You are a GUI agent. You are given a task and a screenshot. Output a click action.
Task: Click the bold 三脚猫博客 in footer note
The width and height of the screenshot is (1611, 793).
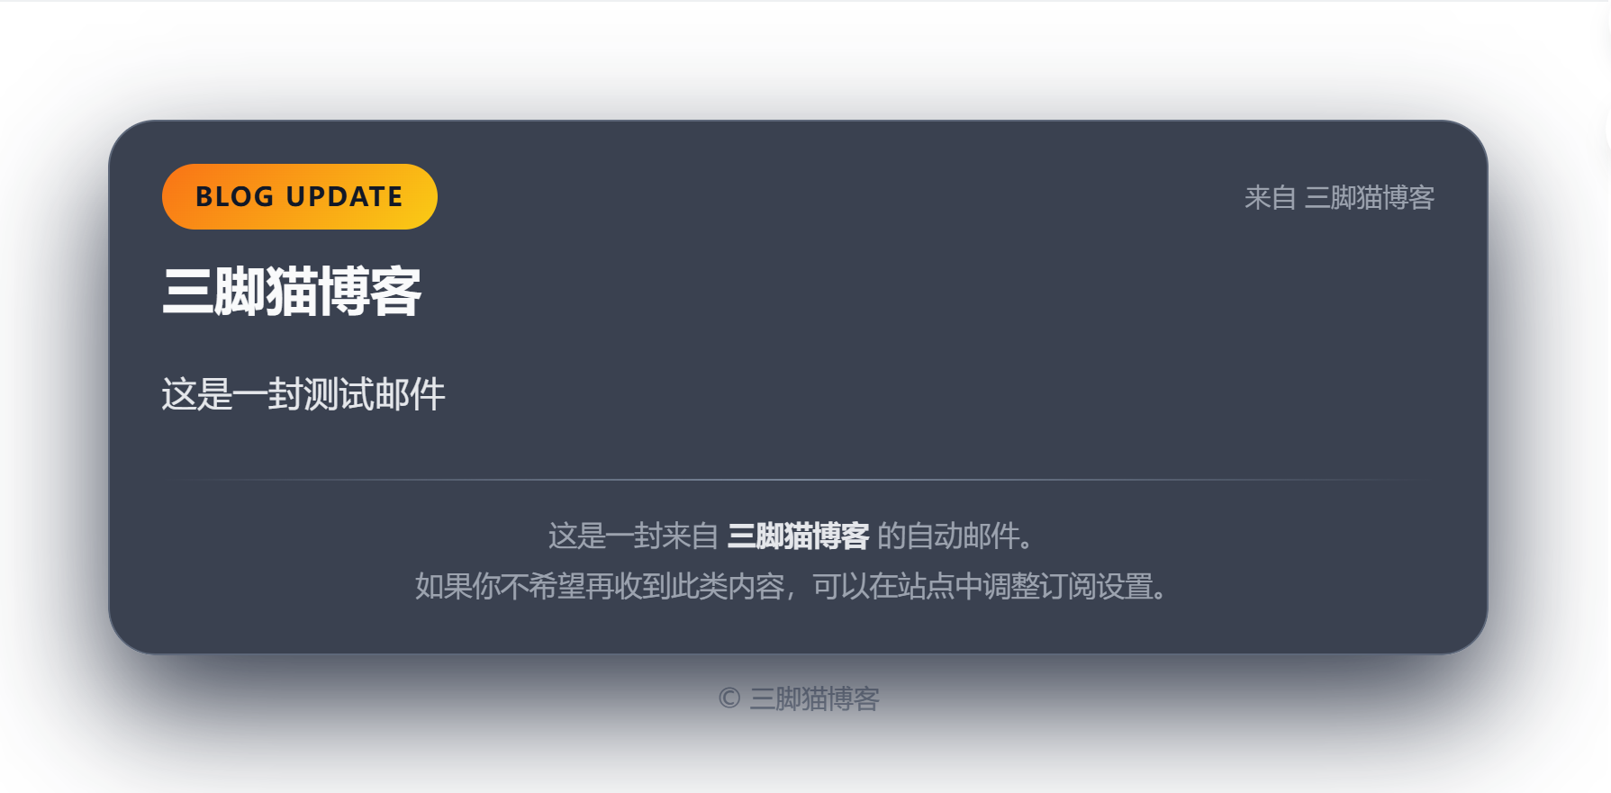(798, 536)
